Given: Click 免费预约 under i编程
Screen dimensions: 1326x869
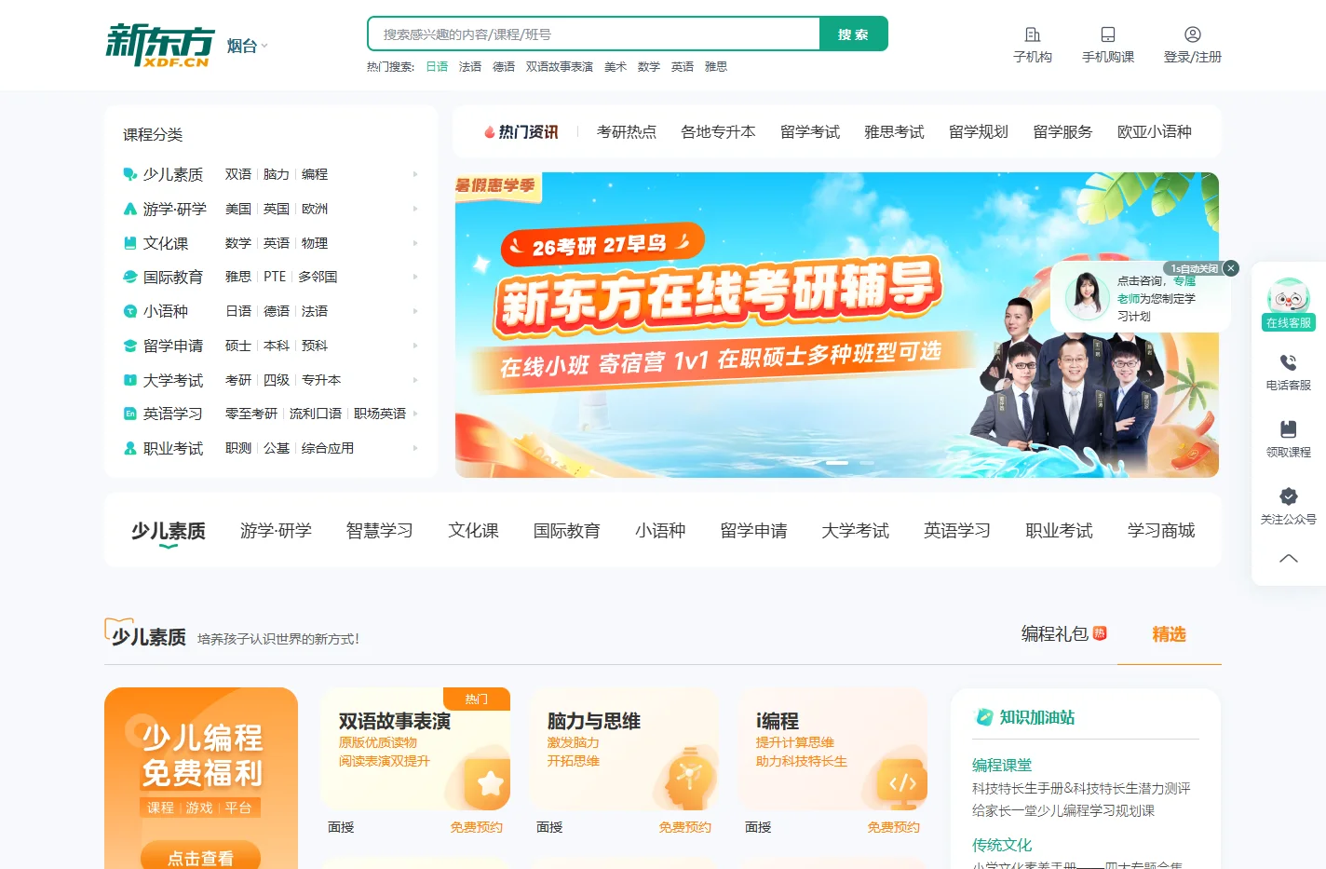Looking at the screenshot, I should click(x=893, y=827).
